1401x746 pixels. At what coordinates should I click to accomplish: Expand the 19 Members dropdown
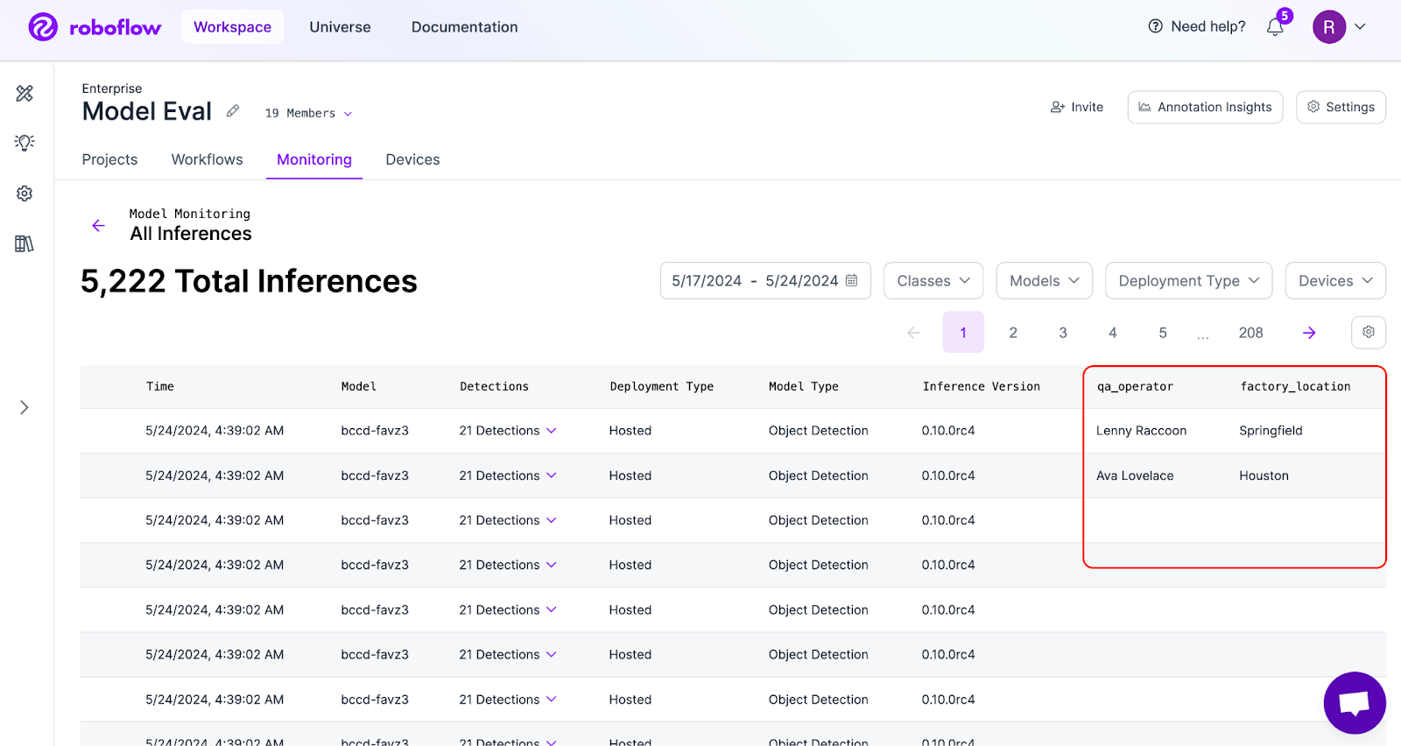click(x=308, y=114)
